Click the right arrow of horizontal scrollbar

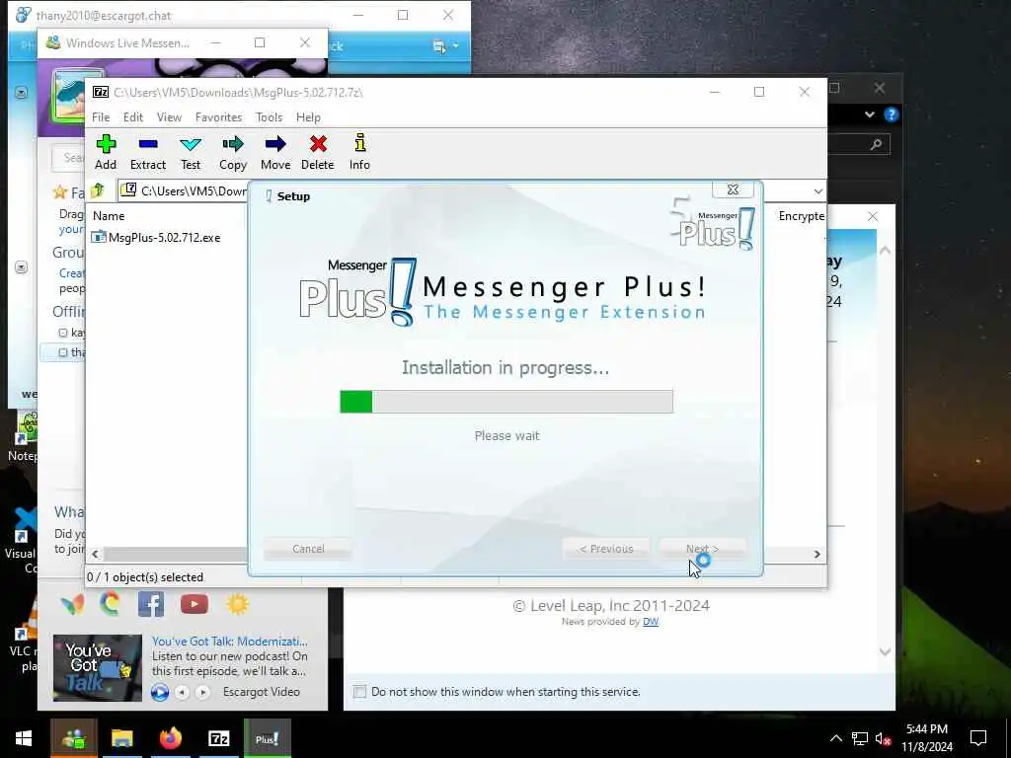817,554
